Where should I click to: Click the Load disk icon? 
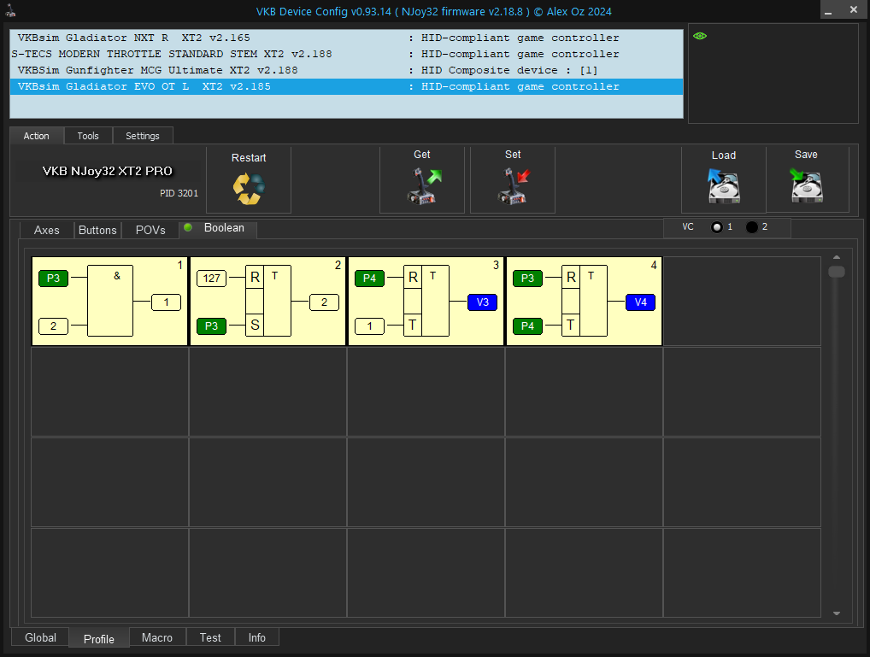point(724,186)
